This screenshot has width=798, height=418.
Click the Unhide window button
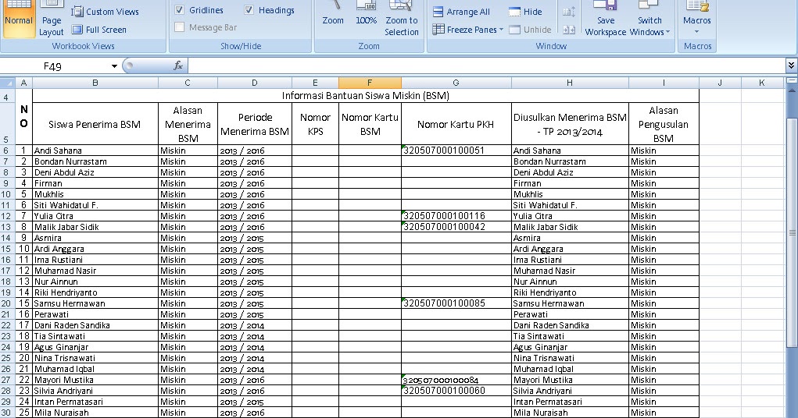pos(530,30)
